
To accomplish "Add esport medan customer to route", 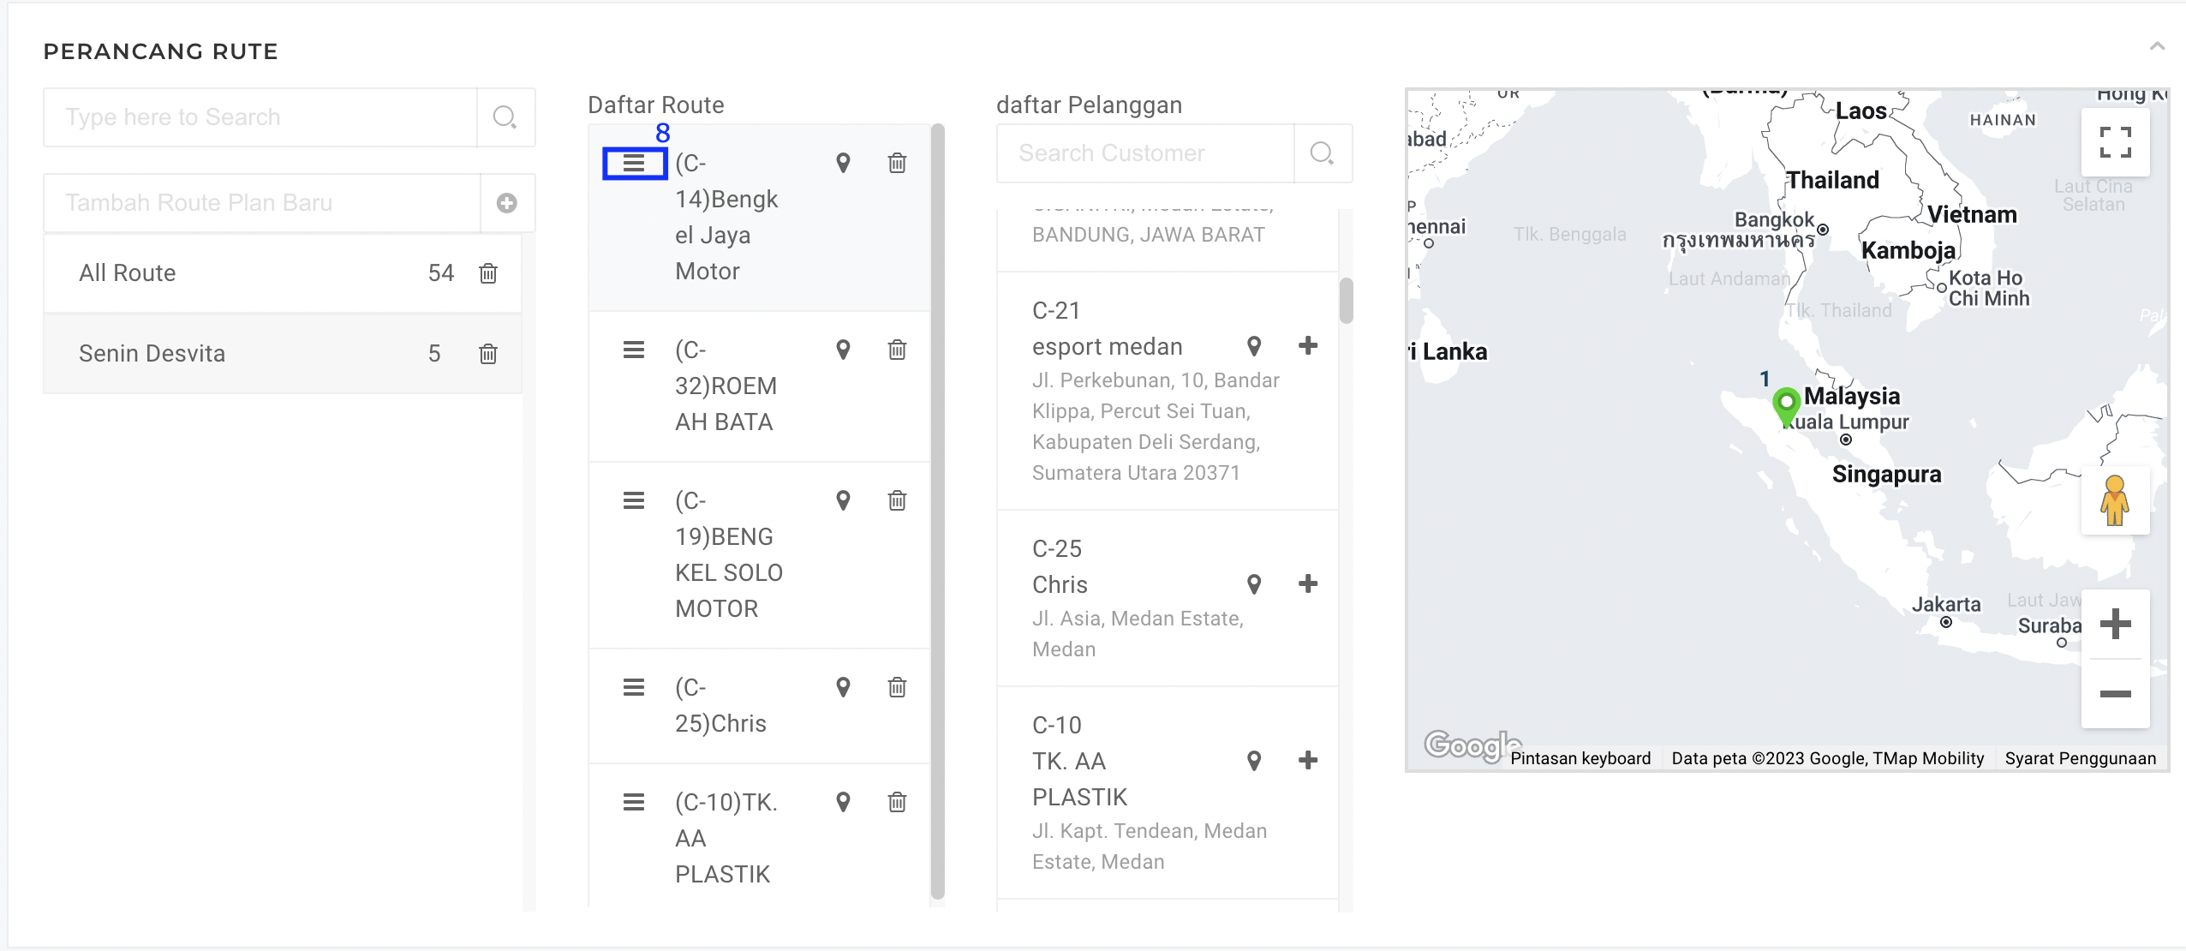I will pyautogui.click(x=1308, y=346).
